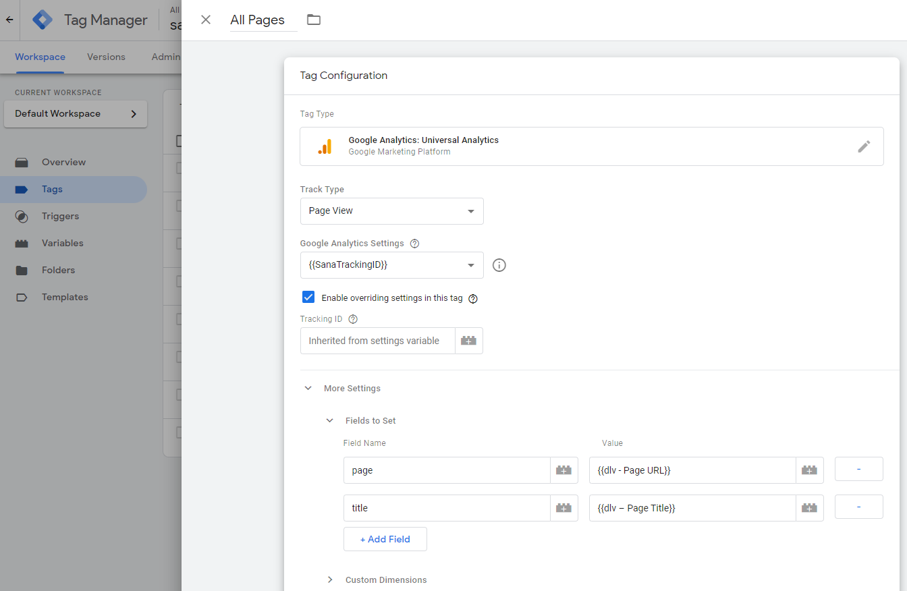Remove the title field row

(x=859, y=507)
